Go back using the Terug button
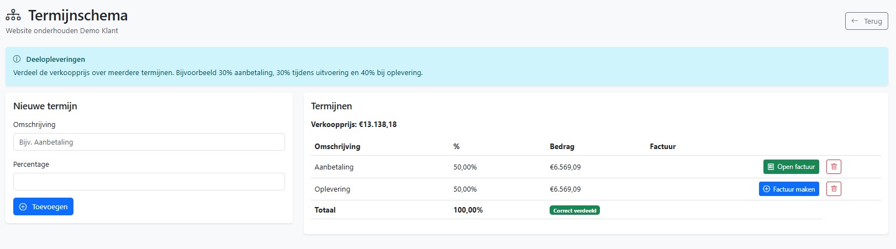The height and width of the screenshot is (249, 896). click(x=867, y=21)
